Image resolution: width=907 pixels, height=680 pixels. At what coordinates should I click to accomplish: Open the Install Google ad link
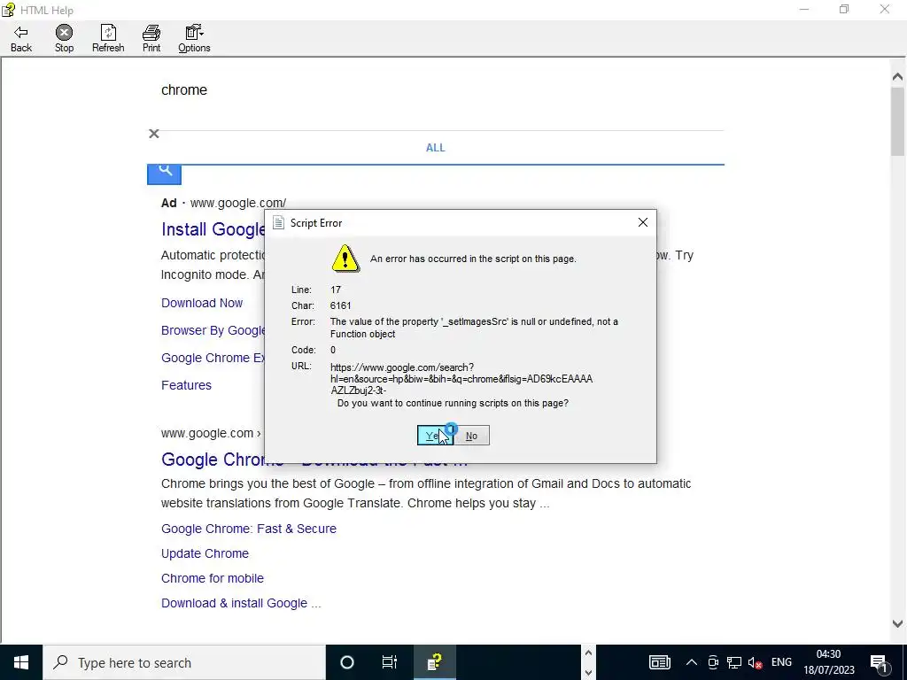pyautogui.click(x=213, y=229)
